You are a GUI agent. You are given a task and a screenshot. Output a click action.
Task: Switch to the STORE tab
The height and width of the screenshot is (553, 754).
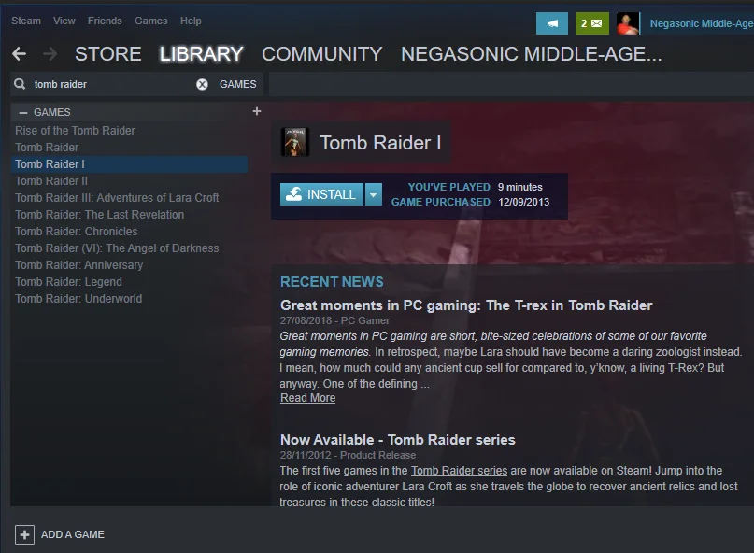[108, 54]
